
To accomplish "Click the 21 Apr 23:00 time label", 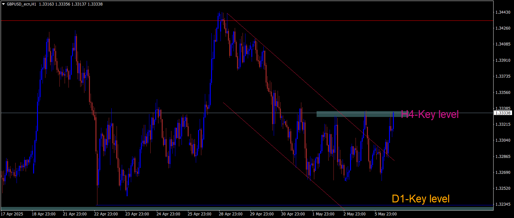I will pos(75,214).
